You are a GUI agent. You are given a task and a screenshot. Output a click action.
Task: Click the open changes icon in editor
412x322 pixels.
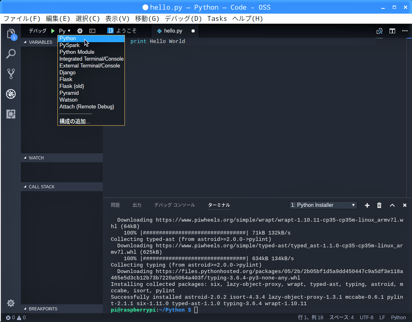pos(379,31)
